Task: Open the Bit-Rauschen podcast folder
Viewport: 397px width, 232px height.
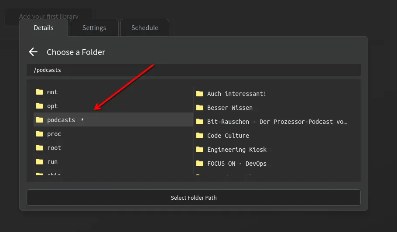Action: pyautogui.click(x=277, y=122)
